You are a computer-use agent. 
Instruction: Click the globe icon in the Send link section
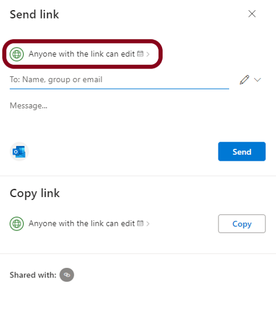tap(17, 54)
